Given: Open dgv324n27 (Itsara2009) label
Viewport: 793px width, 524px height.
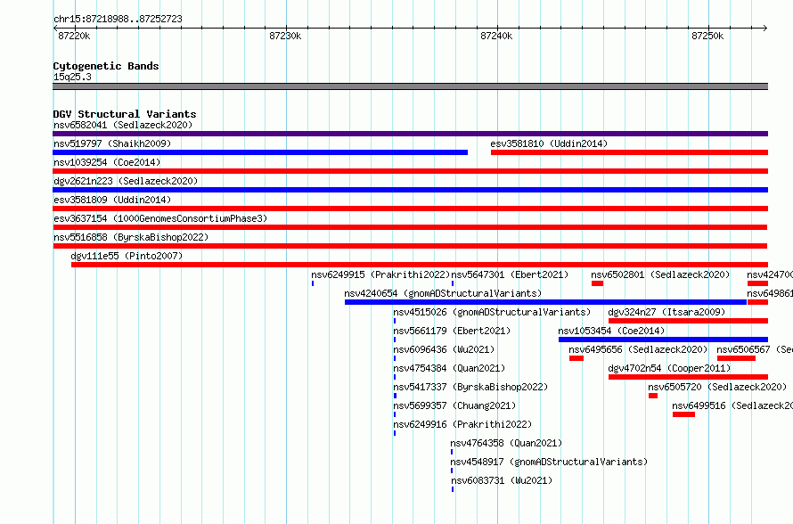Looking at the screenshot, I should point(666,312).
